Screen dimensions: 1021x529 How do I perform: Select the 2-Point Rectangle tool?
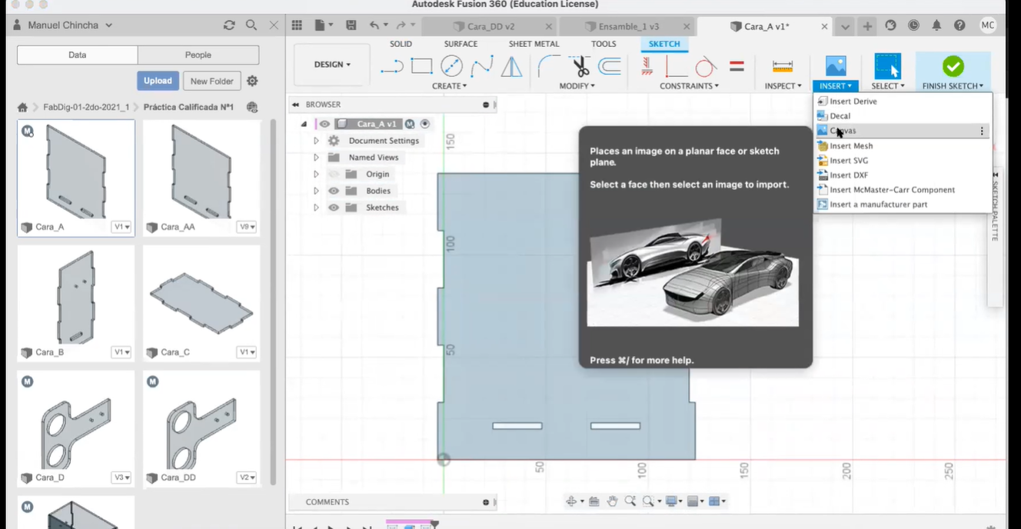coord(421,67)
